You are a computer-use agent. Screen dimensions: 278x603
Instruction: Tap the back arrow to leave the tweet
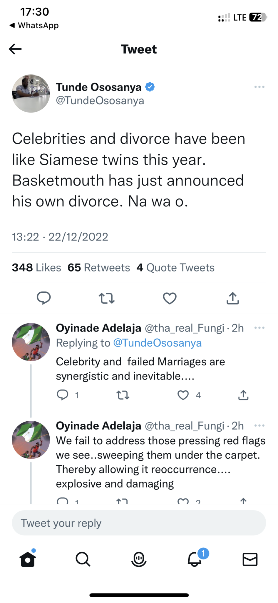coord(15,49)
